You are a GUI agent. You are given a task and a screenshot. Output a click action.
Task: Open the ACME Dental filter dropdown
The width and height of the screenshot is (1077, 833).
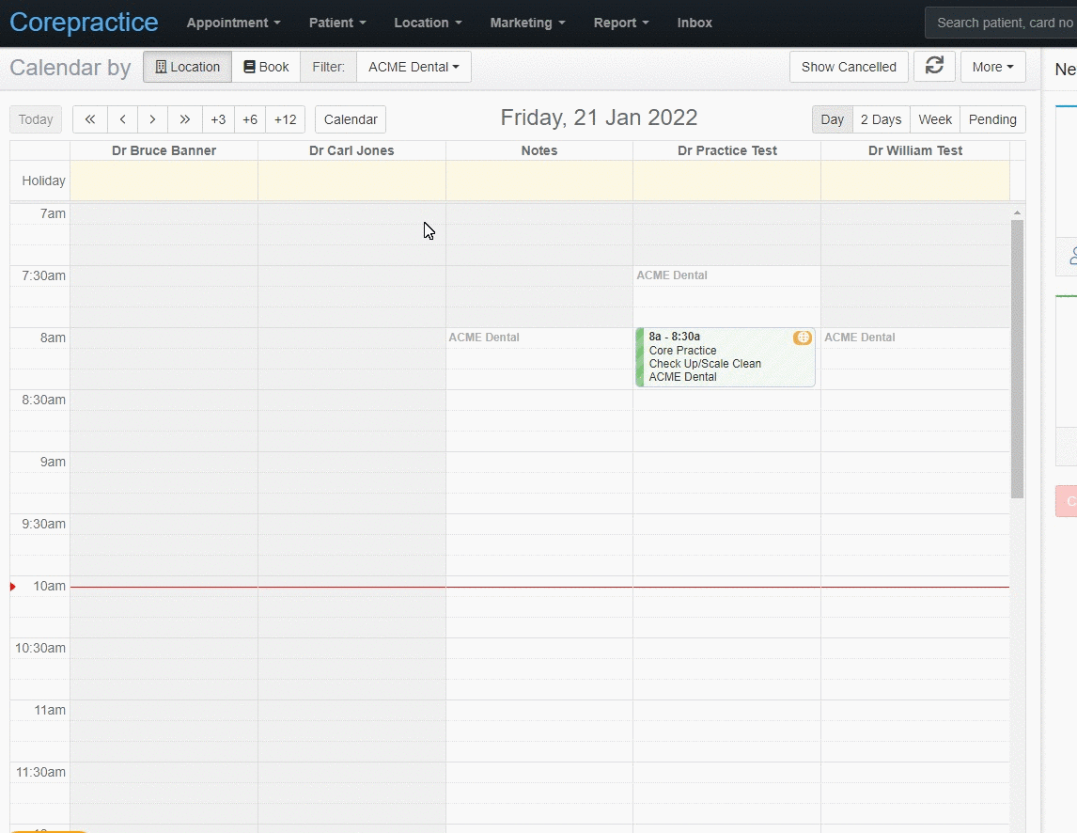click(414, 67)
